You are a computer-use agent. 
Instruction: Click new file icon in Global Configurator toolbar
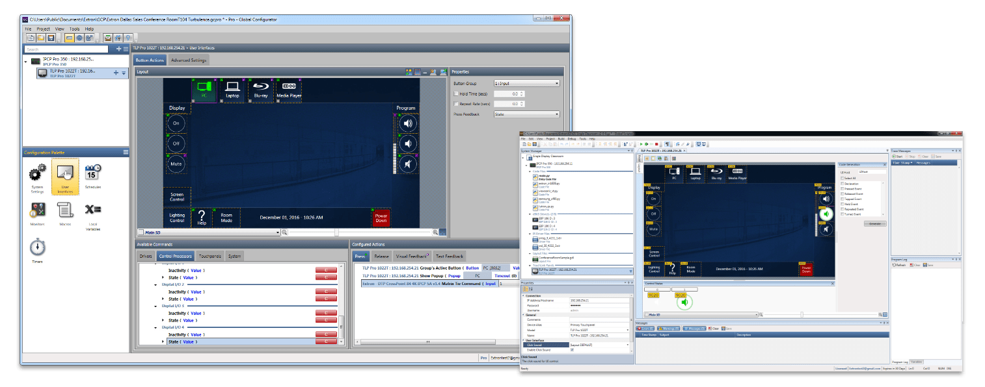tap(31, 38)
